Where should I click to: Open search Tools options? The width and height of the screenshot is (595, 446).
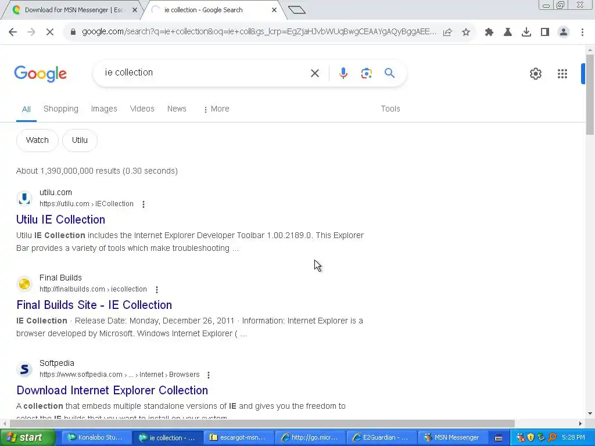click(x=390, y=109)
